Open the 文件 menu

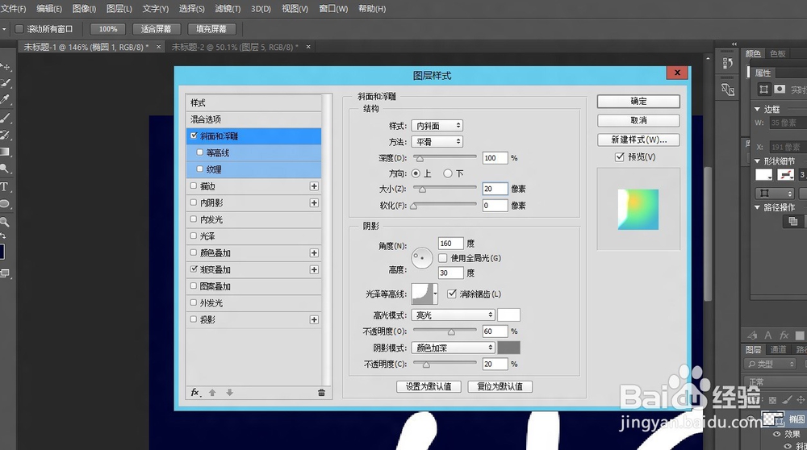tap(14, 9)
